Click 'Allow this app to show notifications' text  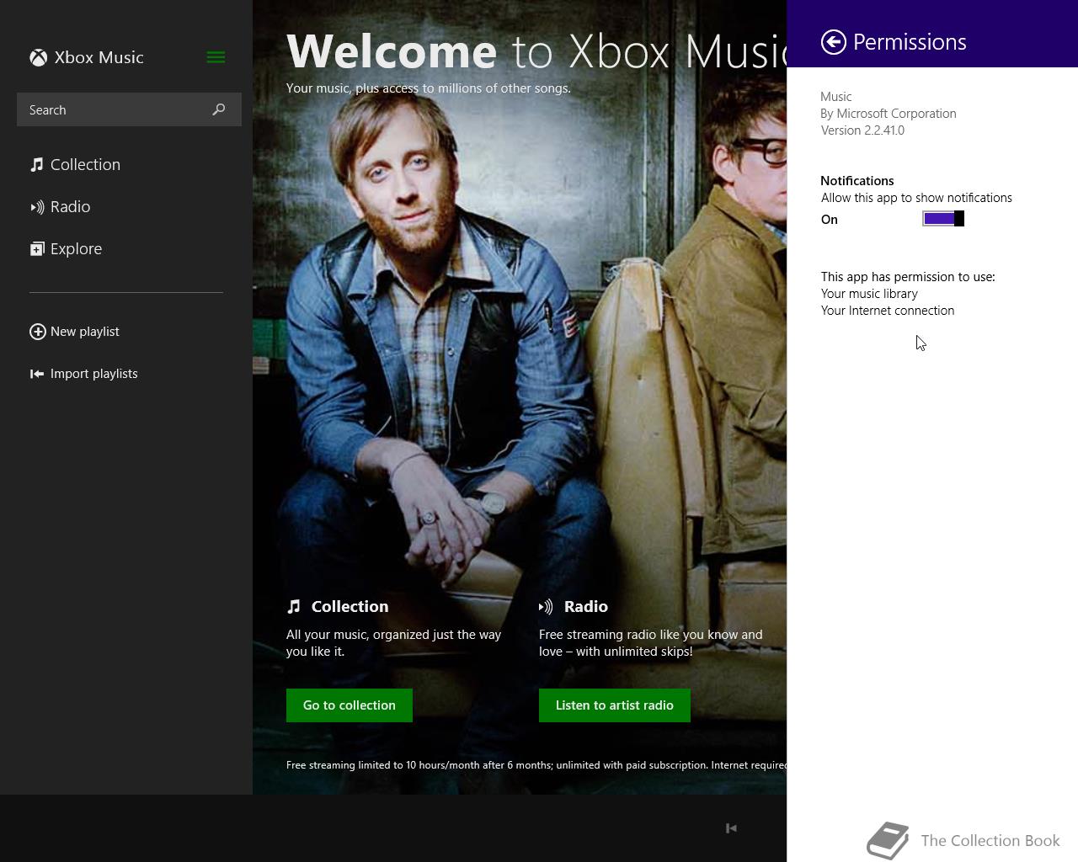point(916,198)
